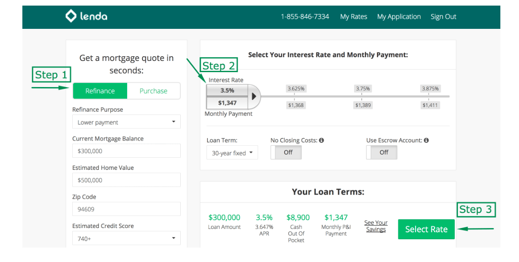Toggle the No Closing Costs switch
This screenshot has width=519, height=262.
[x=286, y=152]
